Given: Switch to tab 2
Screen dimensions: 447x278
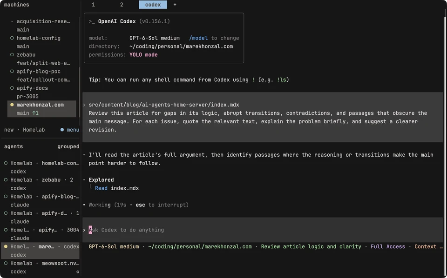Looking at the screenshot, I should point(122,5).
